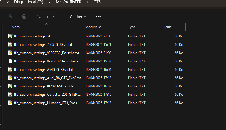This screenshot has width=226, height=130.
Task: Go to Disque local (C:) breadcrumb
Action: [x=29, y=2]
